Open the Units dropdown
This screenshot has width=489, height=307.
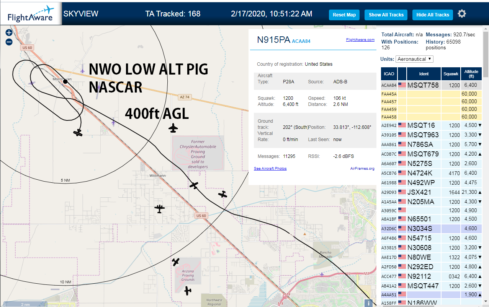pyautogui.click(x=415, y=59)
